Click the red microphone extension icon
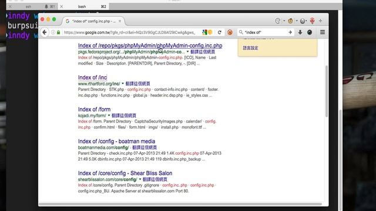This screenshot has width=376, height=211. click(x=312, y=21)
